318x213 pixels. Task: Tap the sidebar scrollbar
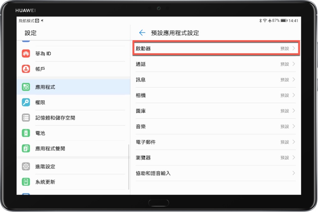click(129, 167)
